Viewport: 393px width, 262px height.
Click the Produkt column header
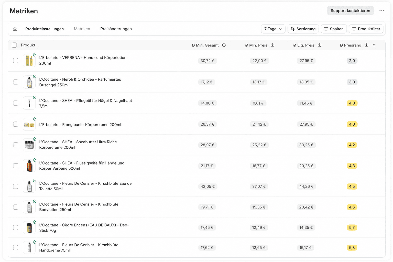[28, 45]
